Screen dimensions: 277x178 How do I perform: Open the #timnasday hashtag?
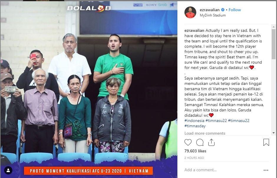(195, 126)
